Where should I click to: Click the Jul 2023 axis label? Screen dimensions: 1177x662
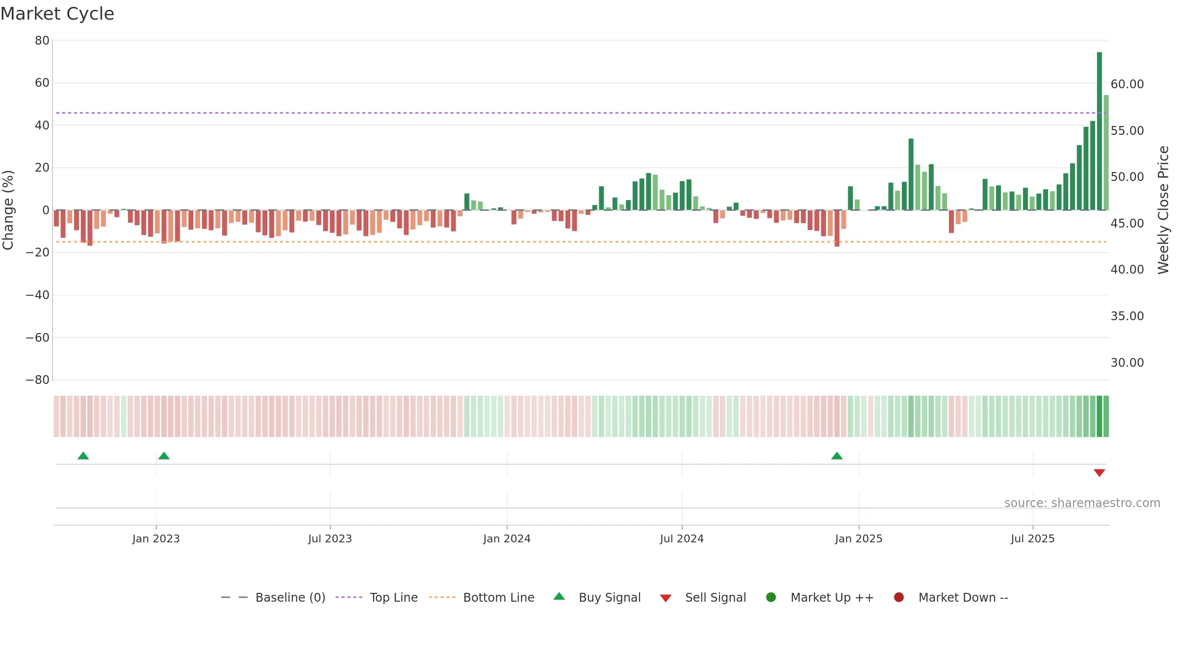pos(330,539)
